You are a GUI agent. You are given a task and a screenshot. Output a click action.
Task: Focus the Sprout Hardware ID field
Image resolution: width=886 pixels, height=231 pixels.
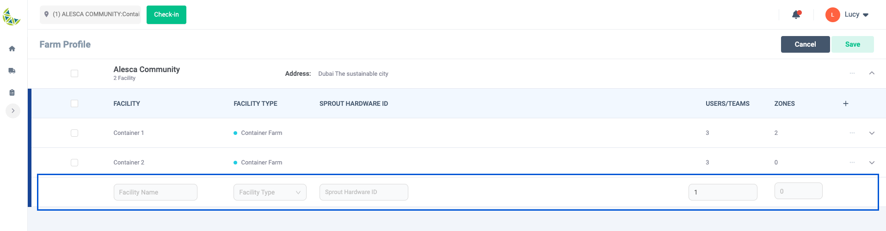click(x=364, y=192)
